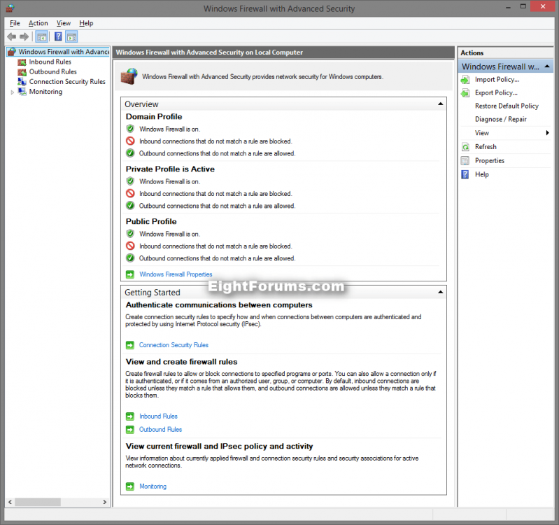Expand the Monitoring tree node
Viewport: 559px width, 525px height.
[x=13, y=92]
